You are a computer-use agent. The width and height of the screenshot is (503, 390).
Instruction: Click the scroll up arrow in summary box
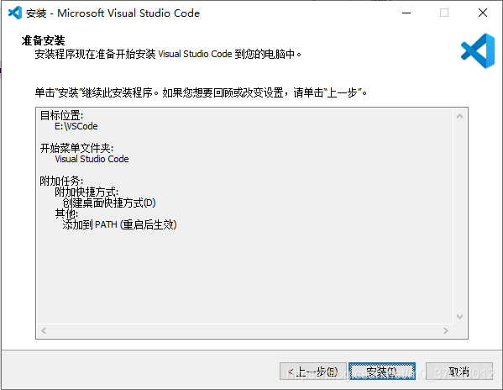(459, 116)
